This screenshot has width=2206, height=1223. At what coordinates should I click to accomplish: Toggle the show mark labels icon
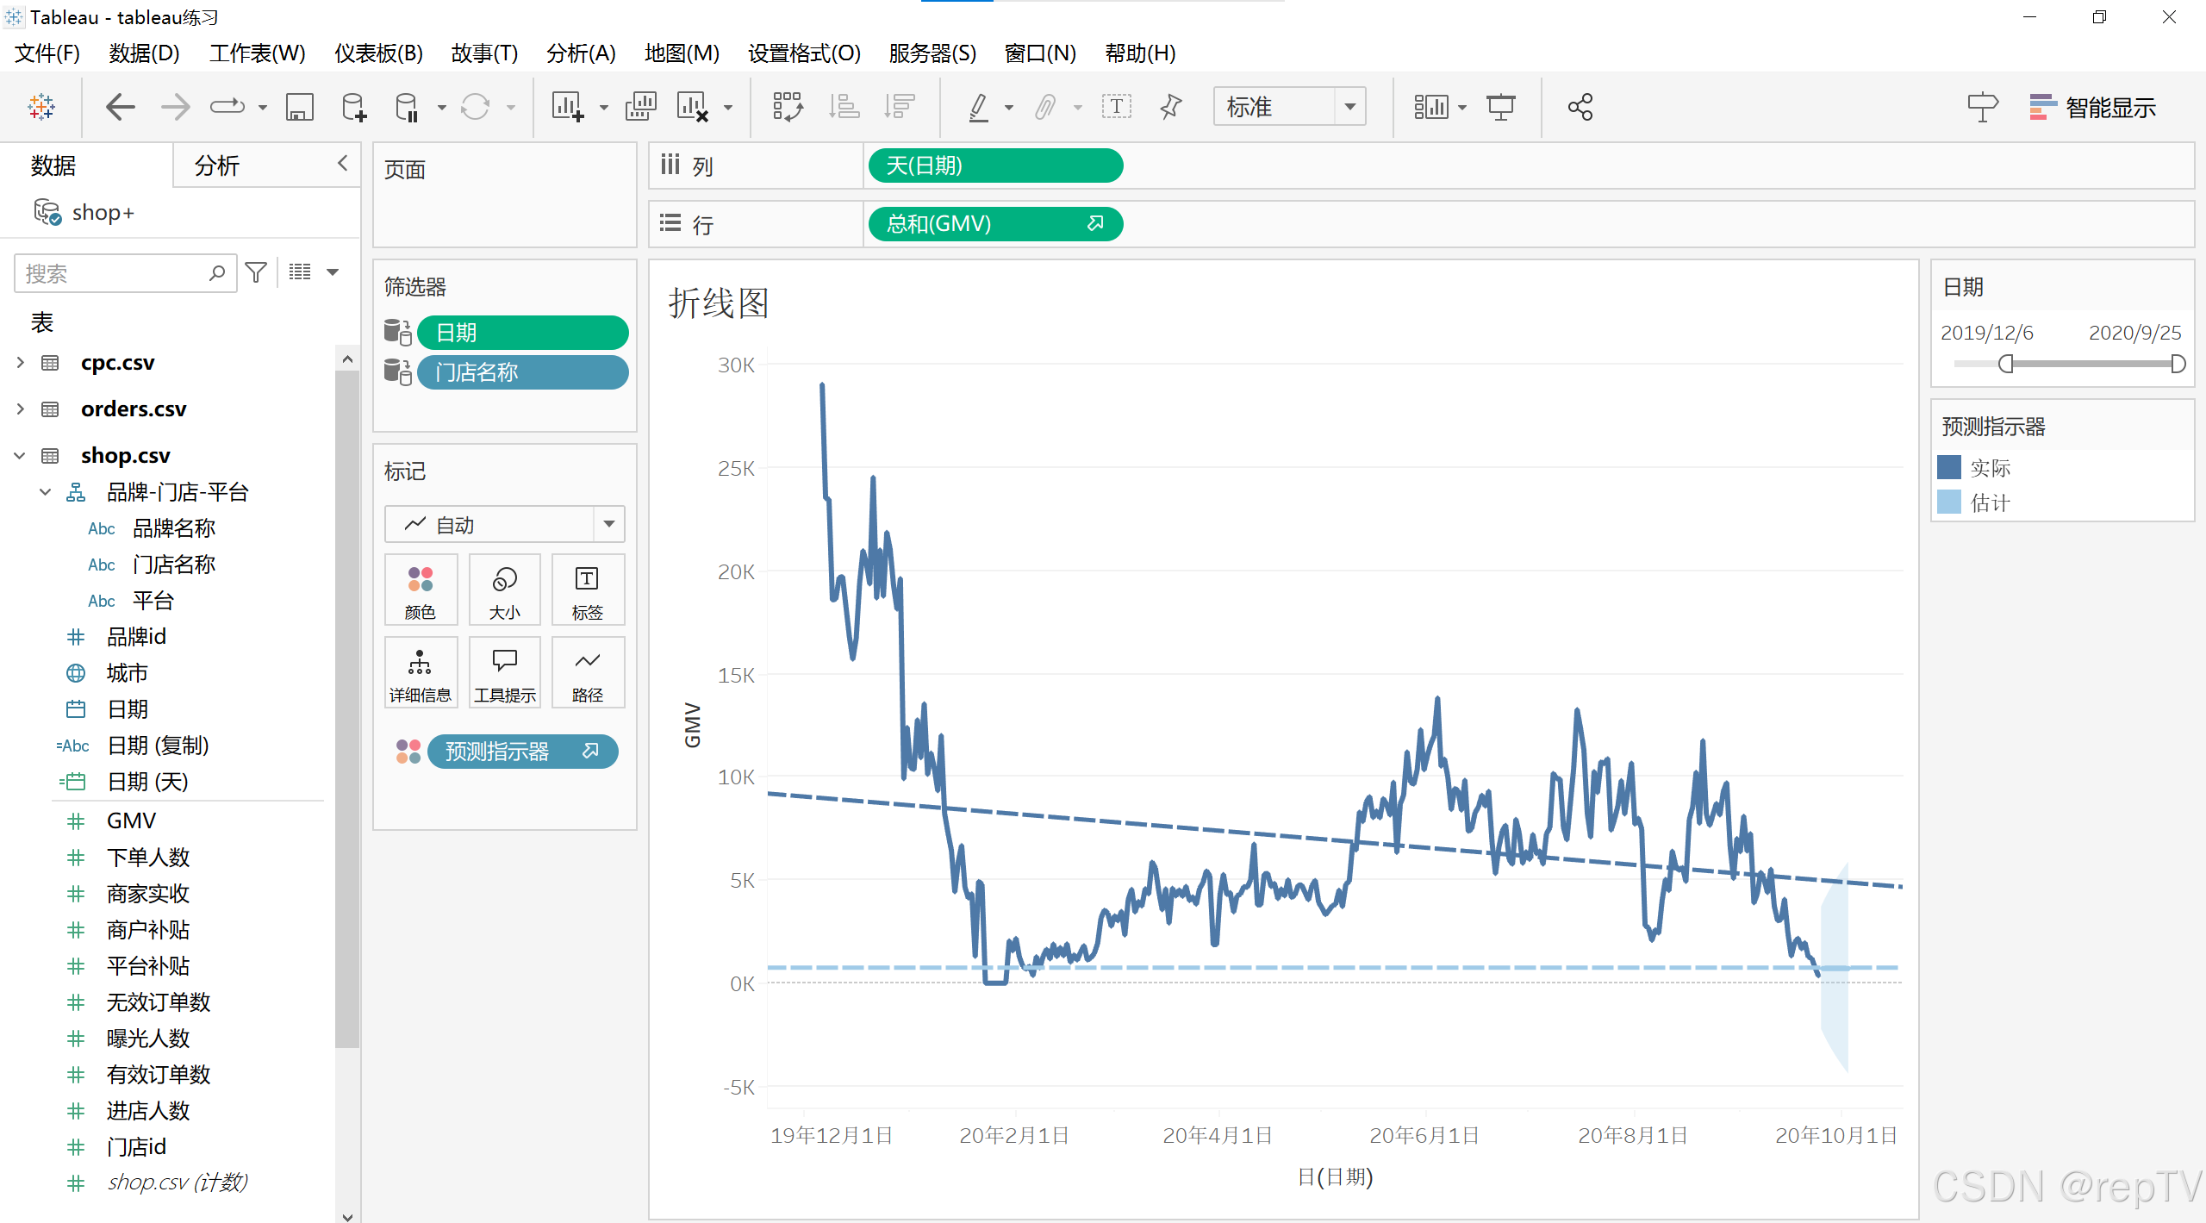click(1117, 107)
